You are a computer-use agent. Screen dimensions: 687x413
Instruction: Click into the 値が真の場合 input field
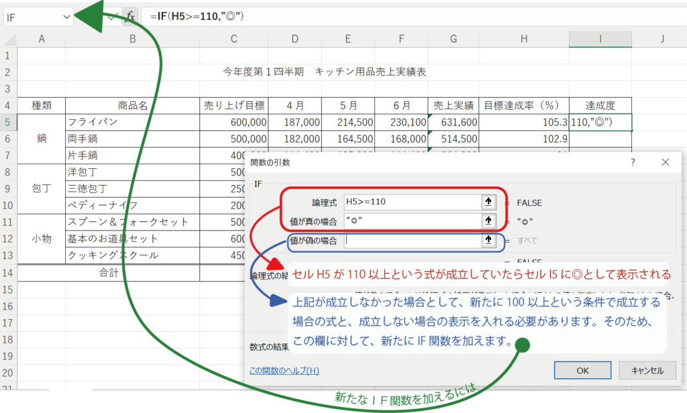[x=409, y=221]
